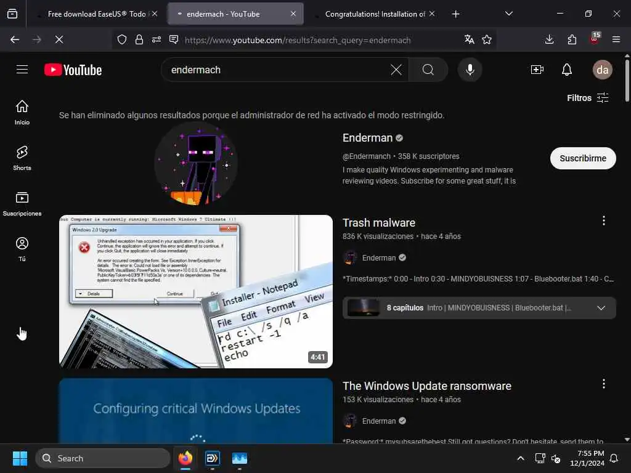Open the Firefox downloads panel

549,39
